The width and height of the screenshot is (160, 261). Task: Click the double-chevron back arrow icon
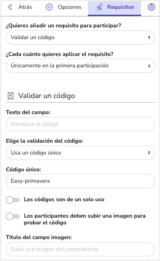pos(10,7)
